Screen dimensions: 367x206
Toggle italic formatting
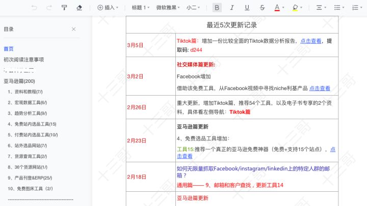click(x=232, y=8)
